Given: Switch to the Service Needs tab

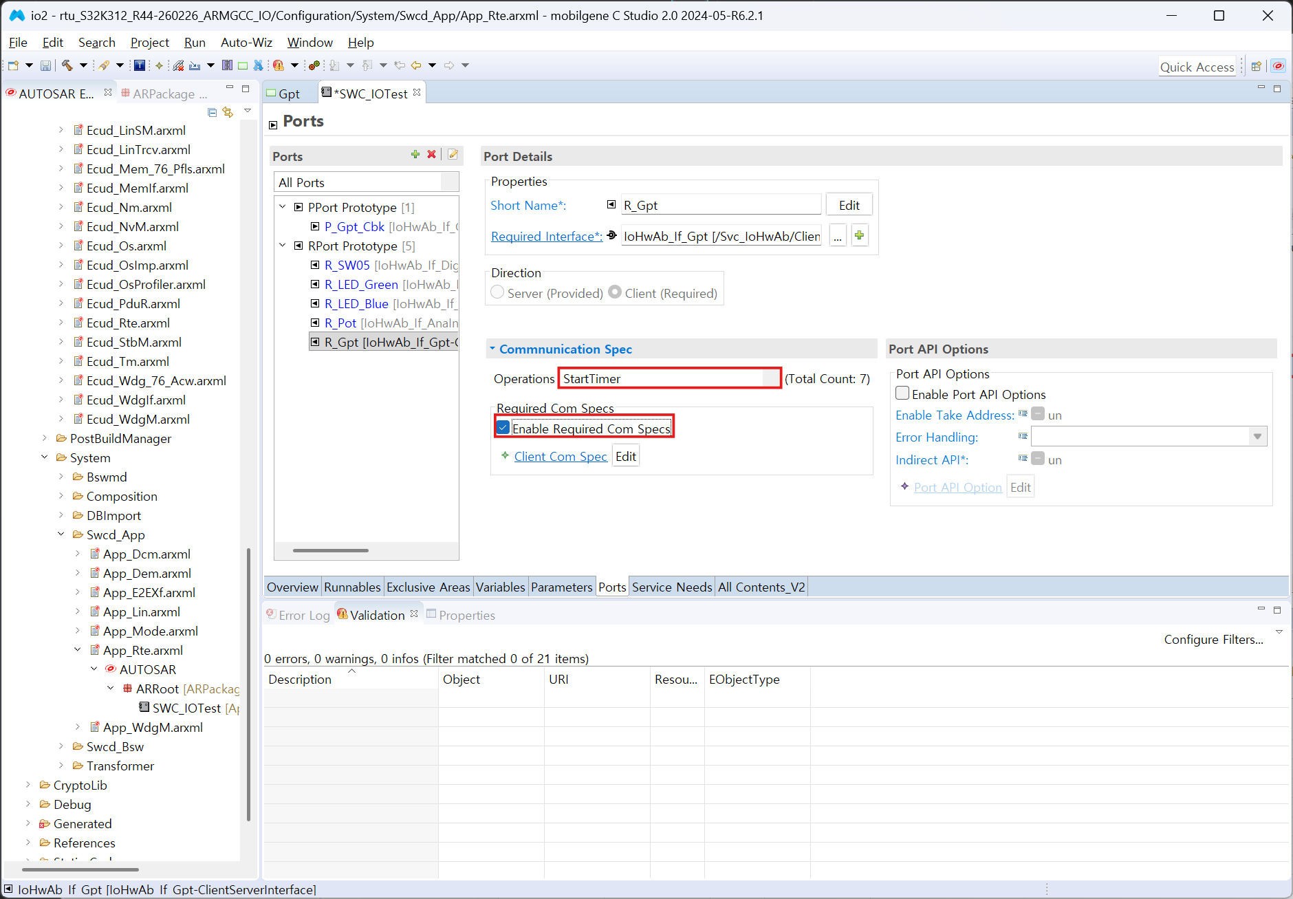Looking at the screenshot, I should [672, 587].
